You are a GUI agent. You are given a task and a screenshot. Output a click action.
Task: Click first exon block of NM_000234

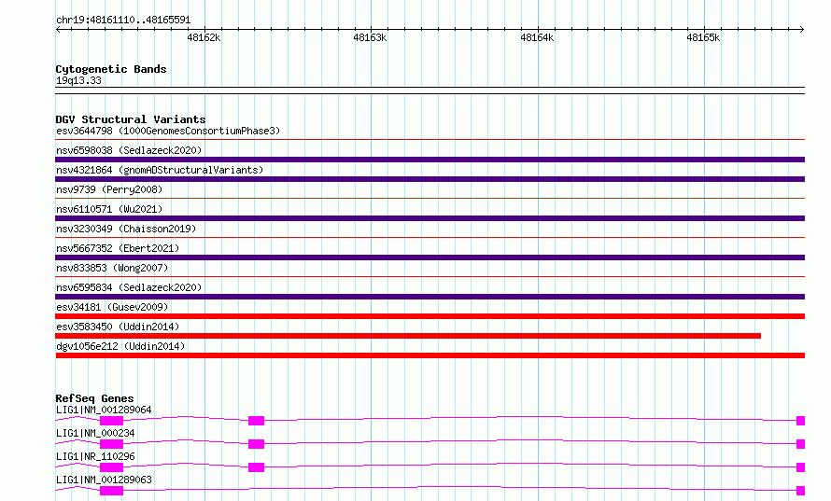pos(111,444)
